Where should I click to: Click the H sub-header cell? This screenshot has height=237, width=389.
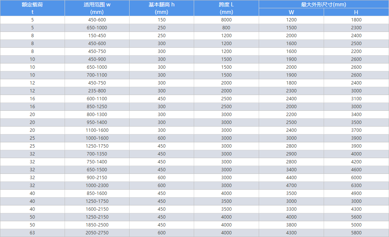(x=356, y=12)
